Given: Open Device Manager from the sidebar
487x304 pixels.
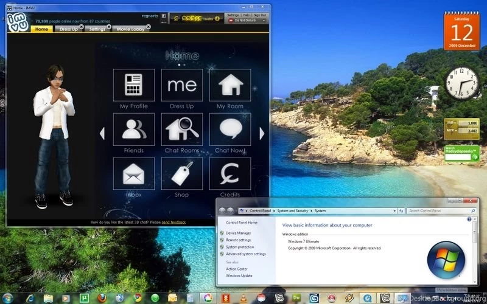Looking at the screenshot, I should click(238, 233).
